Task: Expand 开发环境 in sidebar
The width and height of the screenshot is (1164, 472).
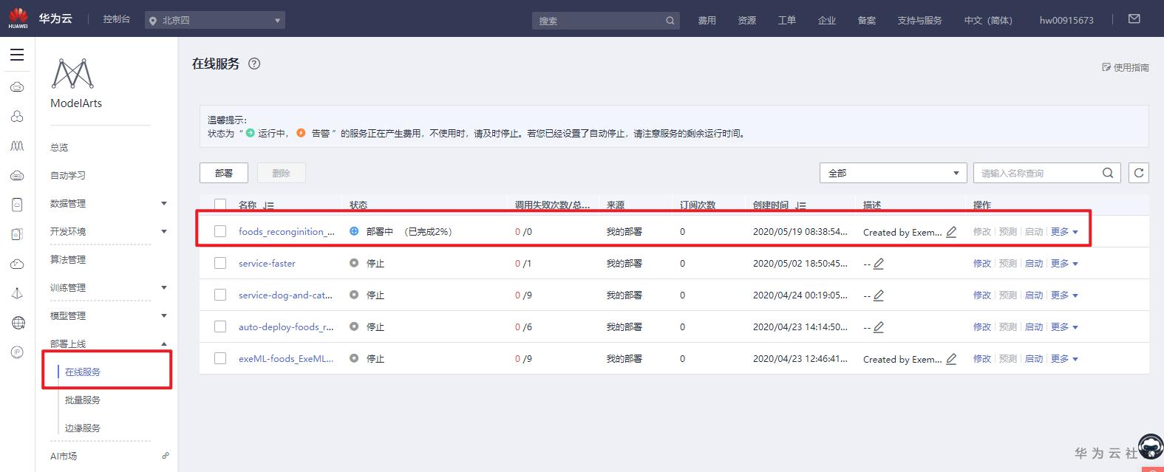Action: click(x=164, y=231)
